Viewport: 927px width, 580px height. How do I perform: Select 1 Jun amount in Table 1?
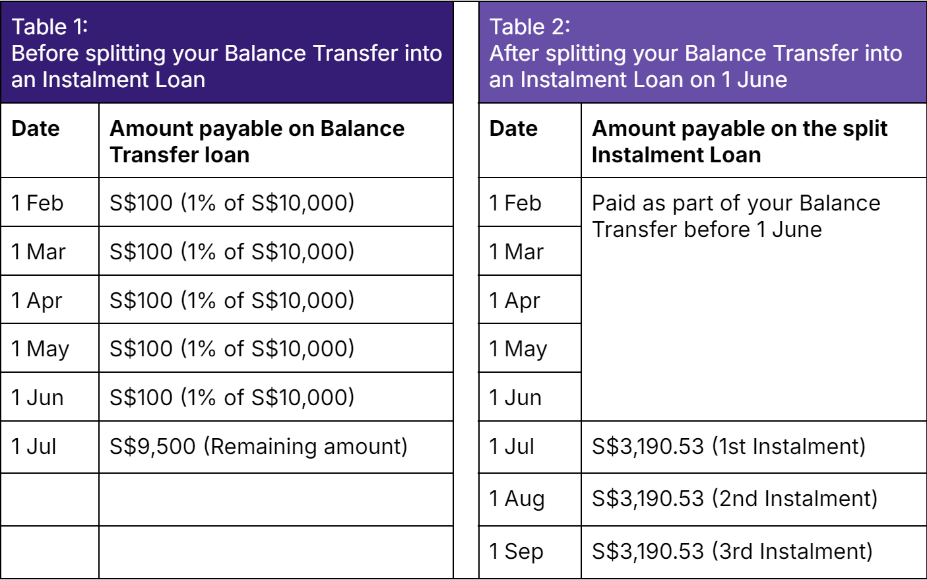click(276, 397)
